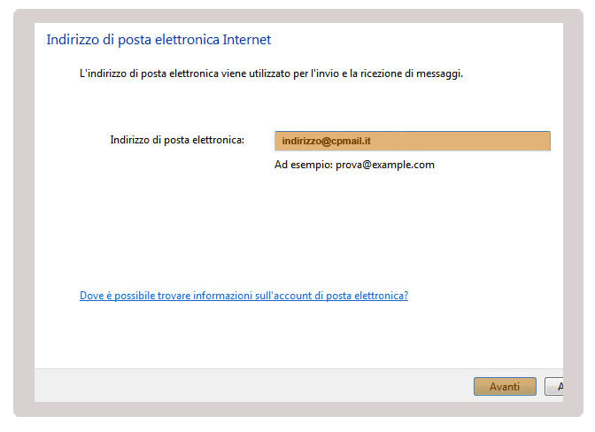Viewport: 595px width, 432px height.
Task: Click the word 'messaggi' in the description
Action: point(439,73)
